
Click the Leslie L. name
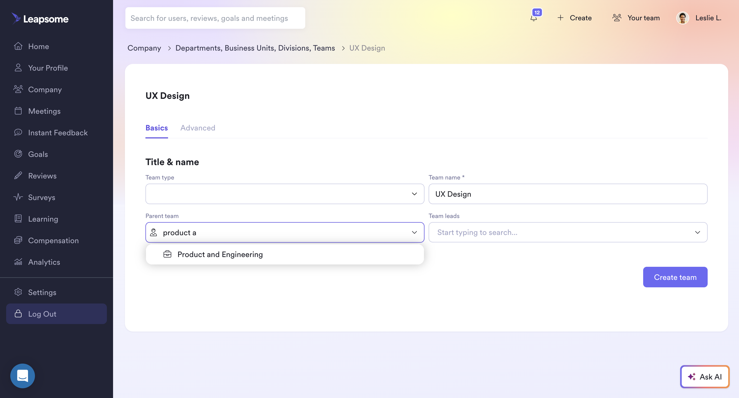point(708,18)
